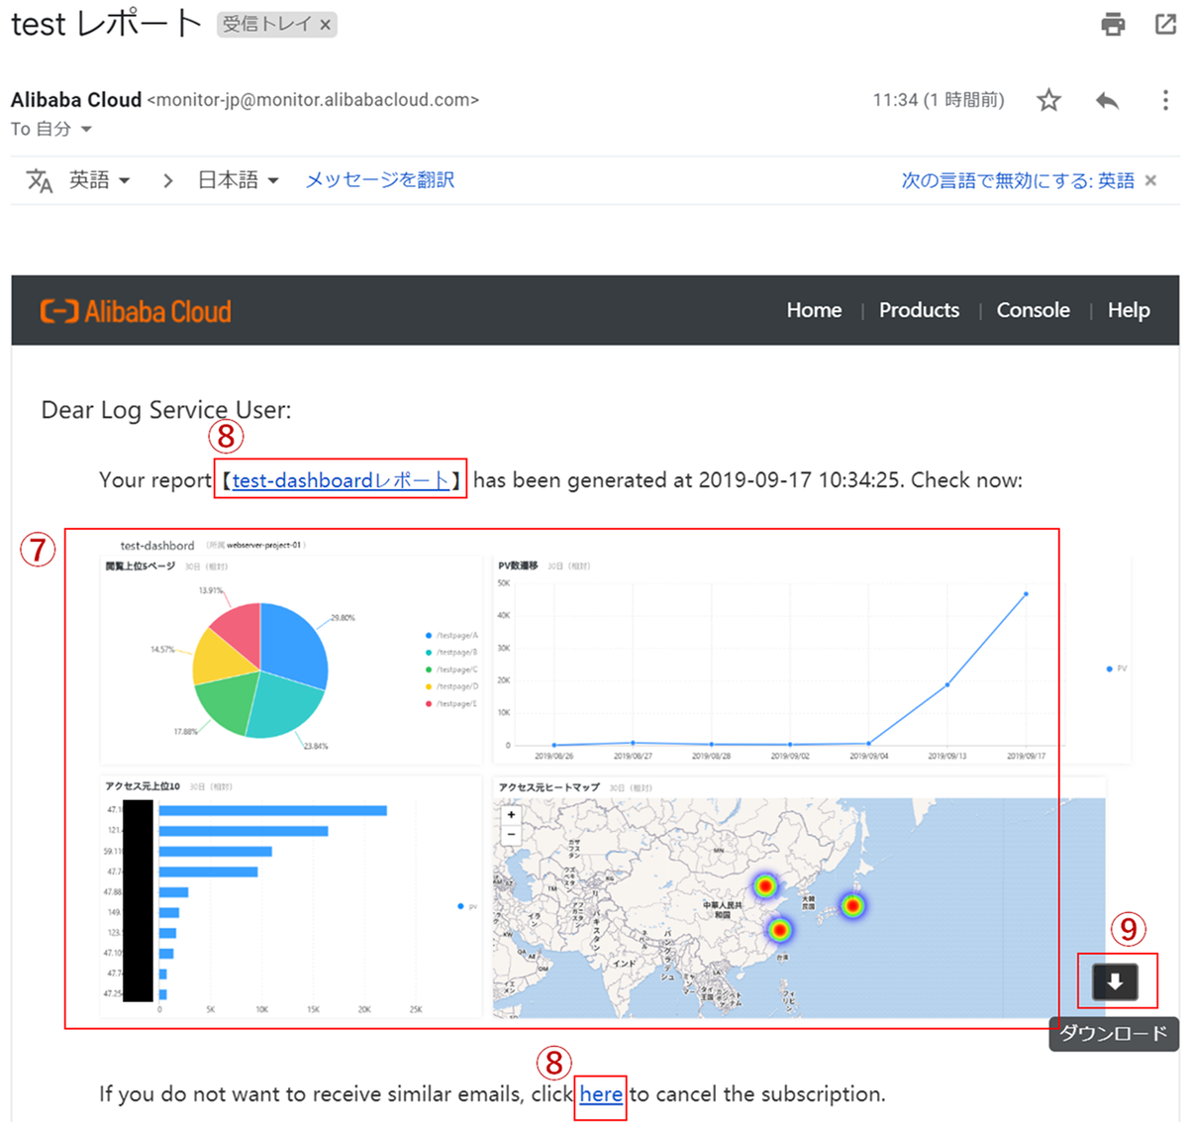Open Home in the Alibaba Cloud banner
Image resolution: width=1188 pixels, height=1133 pixels.
(814, 310)
